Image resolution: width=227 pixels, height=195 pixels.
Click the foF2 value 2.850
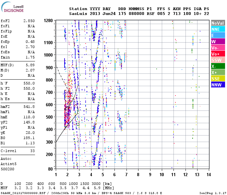(29, 21)
